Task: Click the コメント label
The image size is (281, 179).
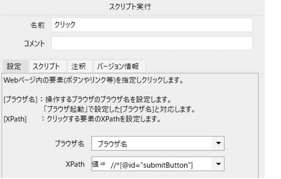Action: coord(34,44)
